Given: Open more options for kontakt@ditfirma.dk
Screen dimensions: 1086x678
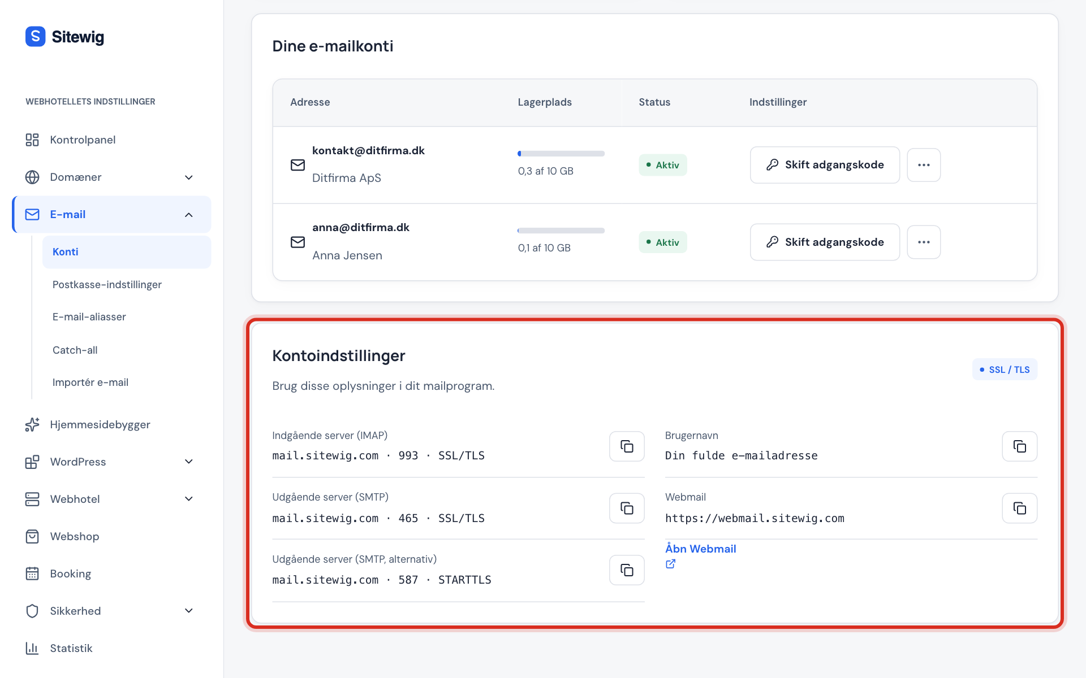Looking at the screenshot, I should pos(924,165).
